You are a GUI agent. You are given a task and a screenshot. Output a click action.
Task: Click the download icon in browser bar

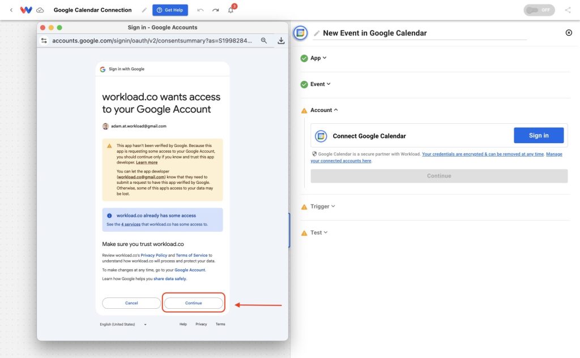pyautogui.click(x=281, y=41)
